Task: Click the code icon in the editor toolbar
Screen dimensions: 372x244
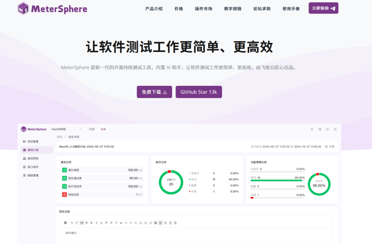Action: [126, 223]
